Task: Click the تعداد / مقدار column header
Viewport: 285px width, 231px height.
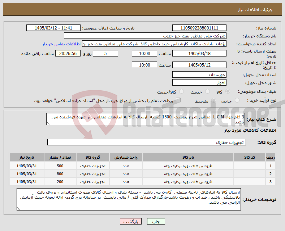Action: pos(60,157)
